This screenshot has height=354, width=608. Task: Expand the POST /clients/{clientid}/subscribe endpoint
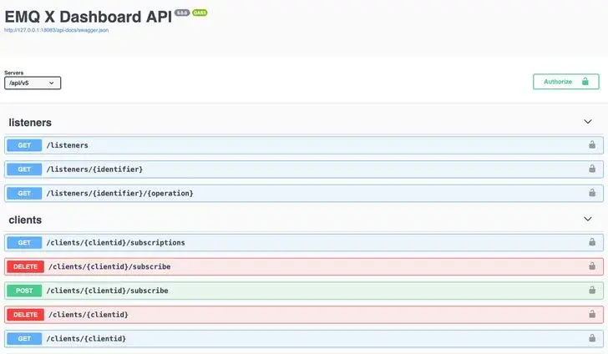108,291
